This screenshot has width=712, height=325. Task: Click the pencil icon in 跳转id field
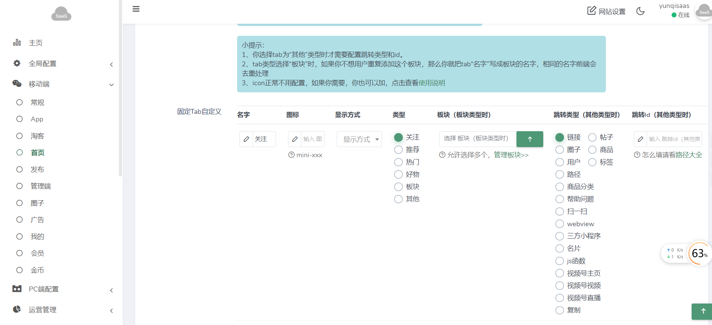(x=641, y=139)
